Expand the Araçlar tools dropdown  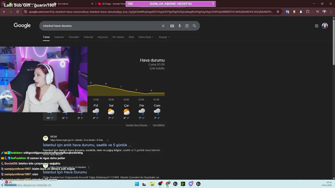click(164, 37)
